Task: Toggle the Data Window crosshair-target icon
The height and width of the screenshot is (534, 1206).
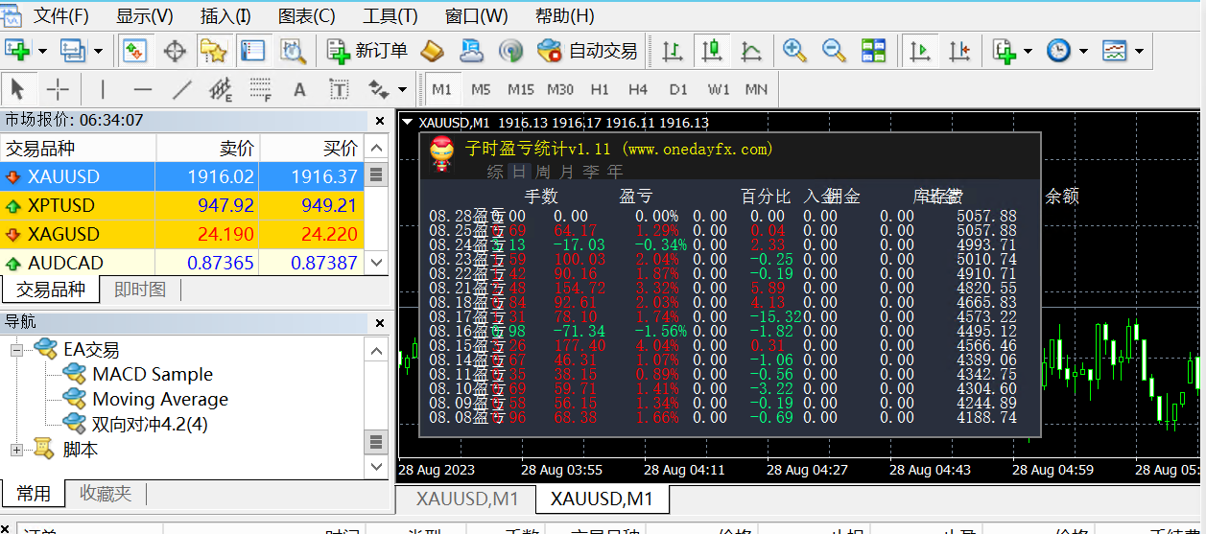Action: pos(175,51)
